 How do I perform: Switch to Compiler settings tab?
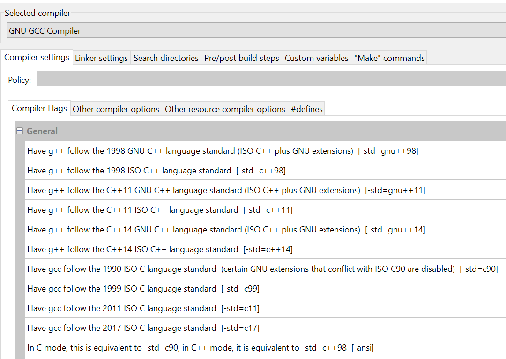click(37, 58)
